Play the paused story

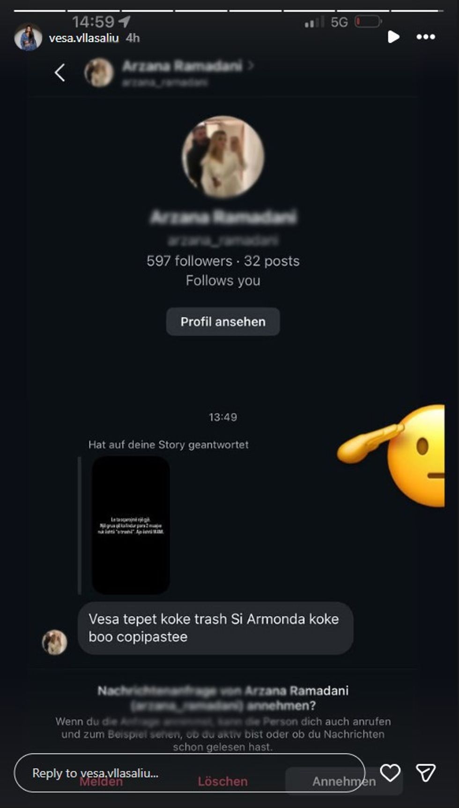pos(393,37)
